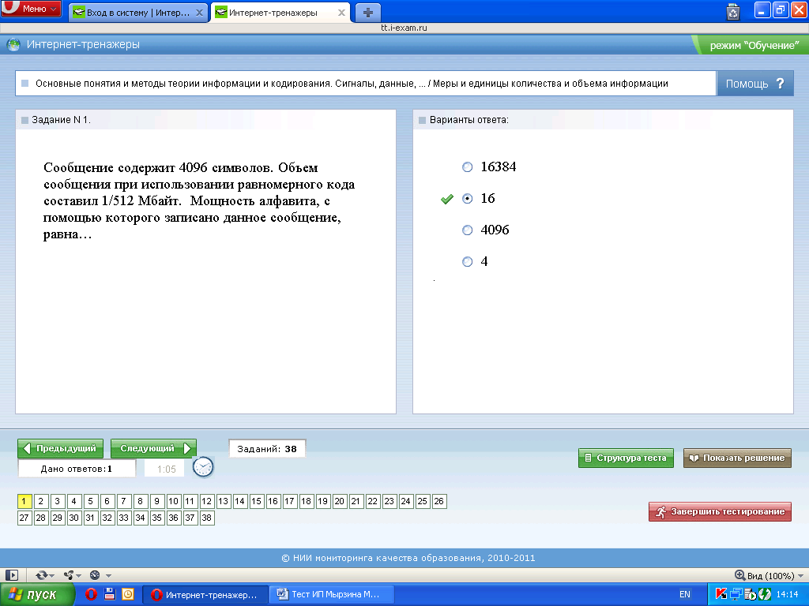
Task: Click the режим "Обучение" label
Action: pos(754,45)
